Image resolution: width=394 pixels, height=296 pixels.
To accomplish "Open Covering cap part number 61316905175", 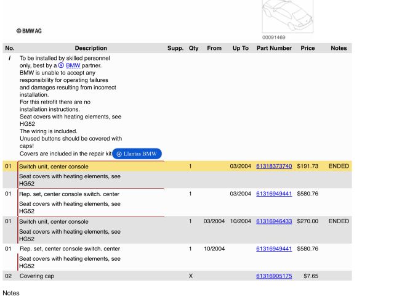I will click(x=274, y=276).
